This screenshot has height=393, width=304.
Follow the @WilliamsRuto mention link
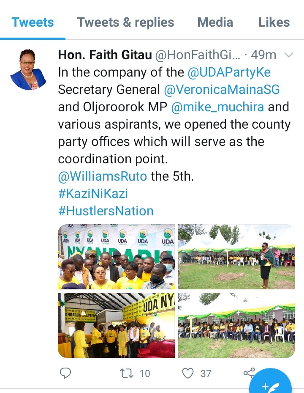point(102,176)
